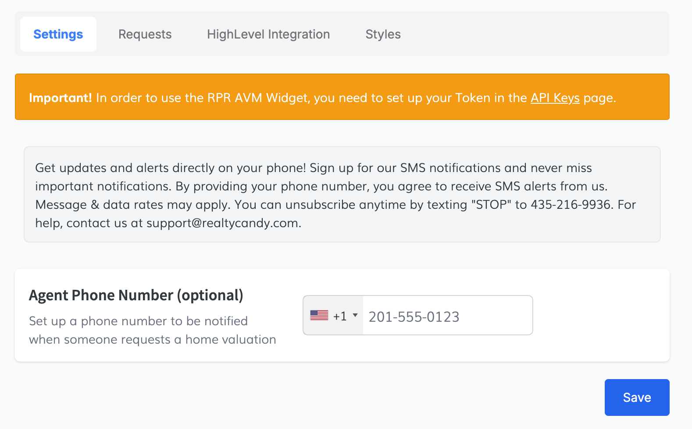Focus the agent phone number field
Screen dimensions: 692x429
pos(447,316)
